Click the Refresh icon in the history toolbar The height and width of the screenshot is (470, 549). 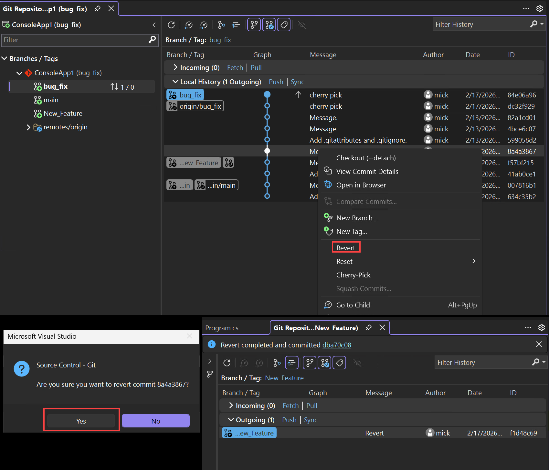171,25
